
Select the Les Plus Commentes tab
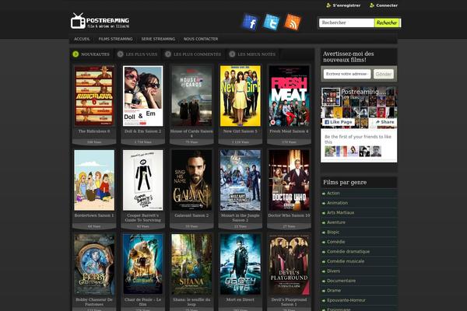click(x=194, y=54)
